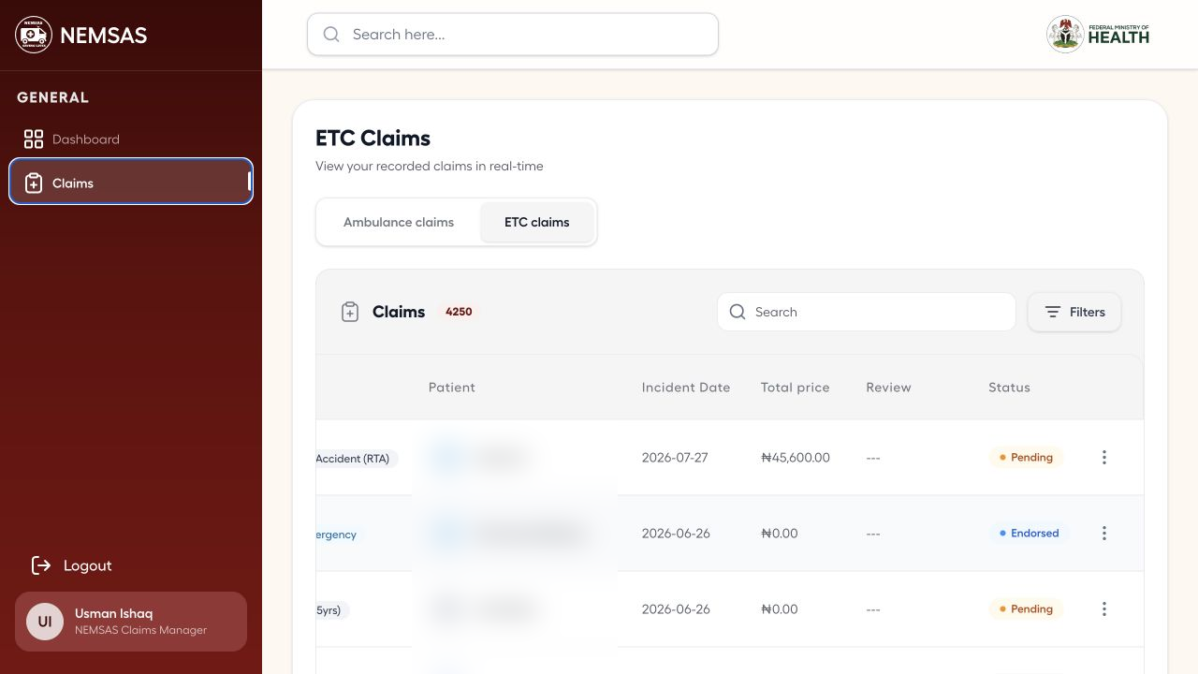
Task: Click the (5yrs) tag
Action: coord(333,610)
